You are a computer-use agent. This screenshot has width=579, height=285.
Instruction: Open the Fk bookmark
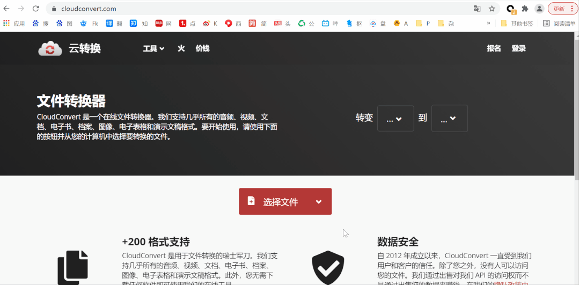[89, 23]
